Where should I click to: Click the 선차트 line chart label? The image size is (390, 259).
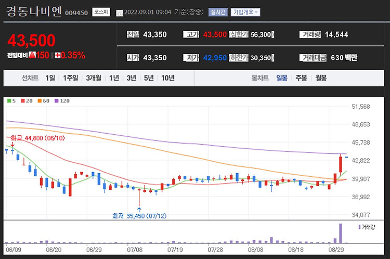coord(30,78)
